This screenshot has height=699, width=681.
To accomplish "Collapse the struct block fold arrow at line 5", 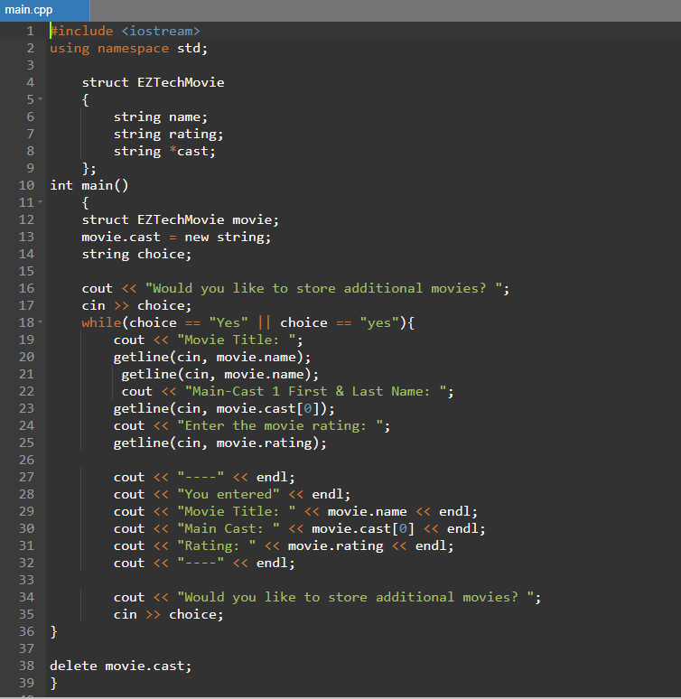I will [x=40, y=99].
